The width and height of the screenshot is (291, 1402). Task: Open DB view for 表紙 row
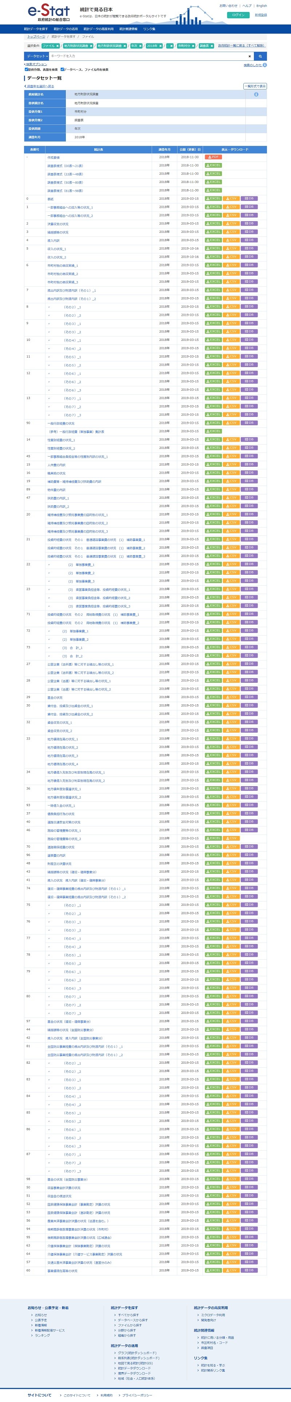(249, 199)
